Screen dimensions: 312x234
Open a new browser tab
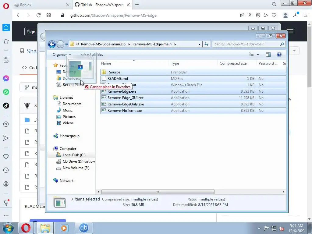[x=137, y=5]
